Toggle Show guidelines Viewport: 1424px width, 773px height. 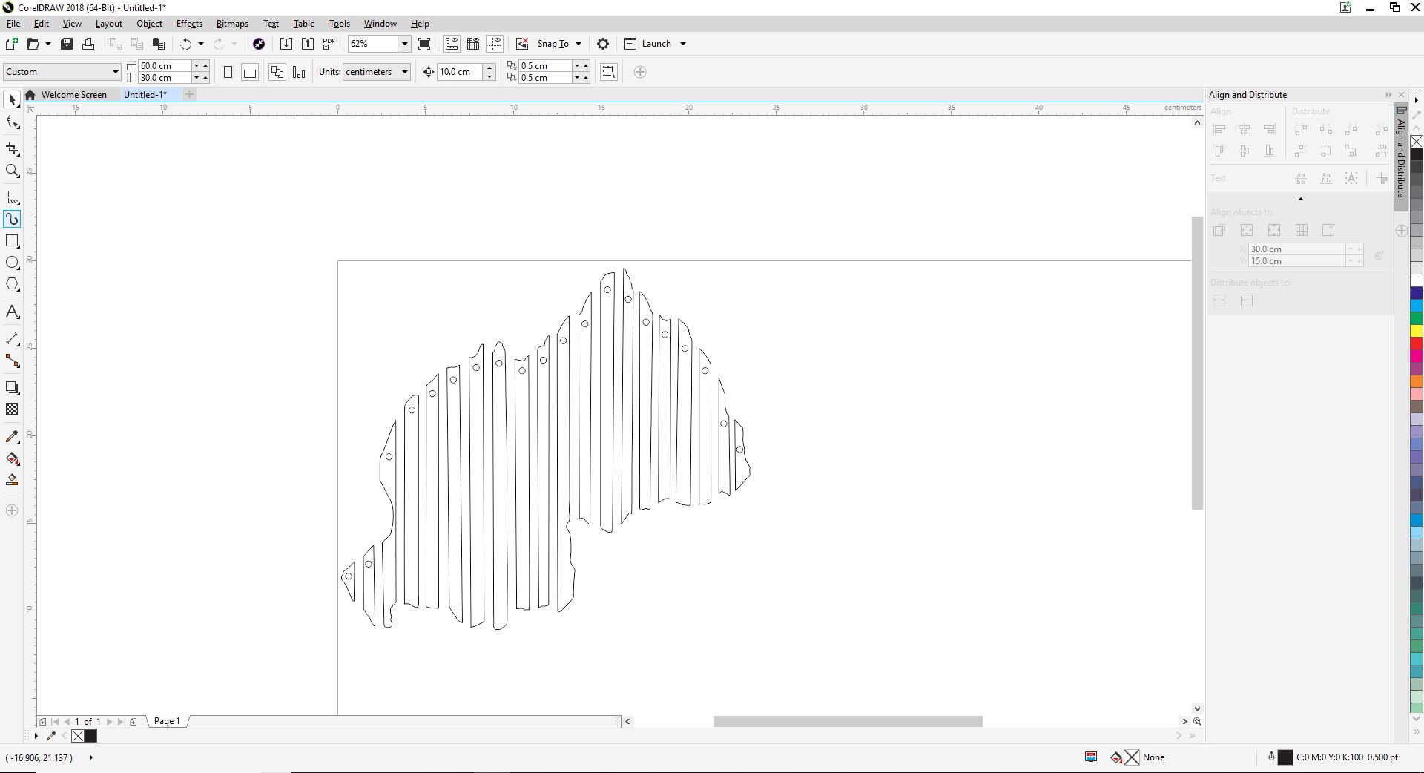click(495, 44)
